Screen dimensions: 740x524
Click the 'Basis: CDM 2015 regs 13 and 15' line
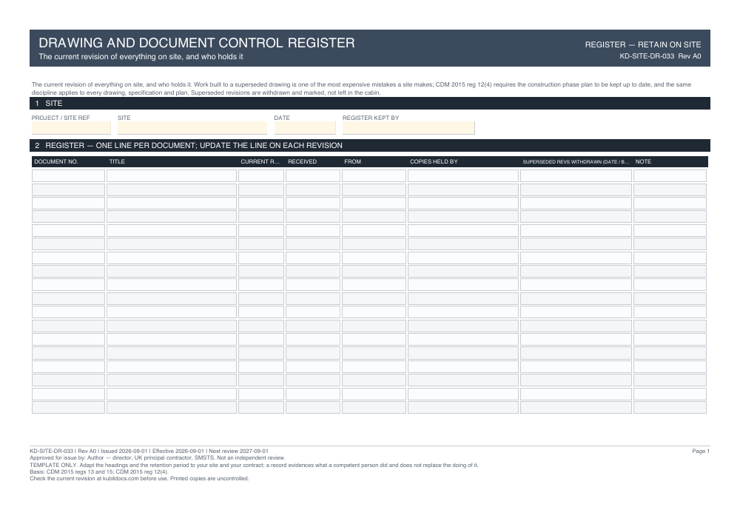click(99, 472)
